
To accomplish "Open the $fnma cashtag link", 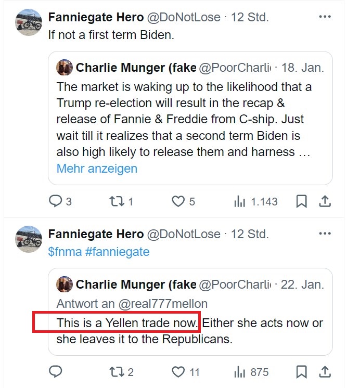I will [64, 252].
